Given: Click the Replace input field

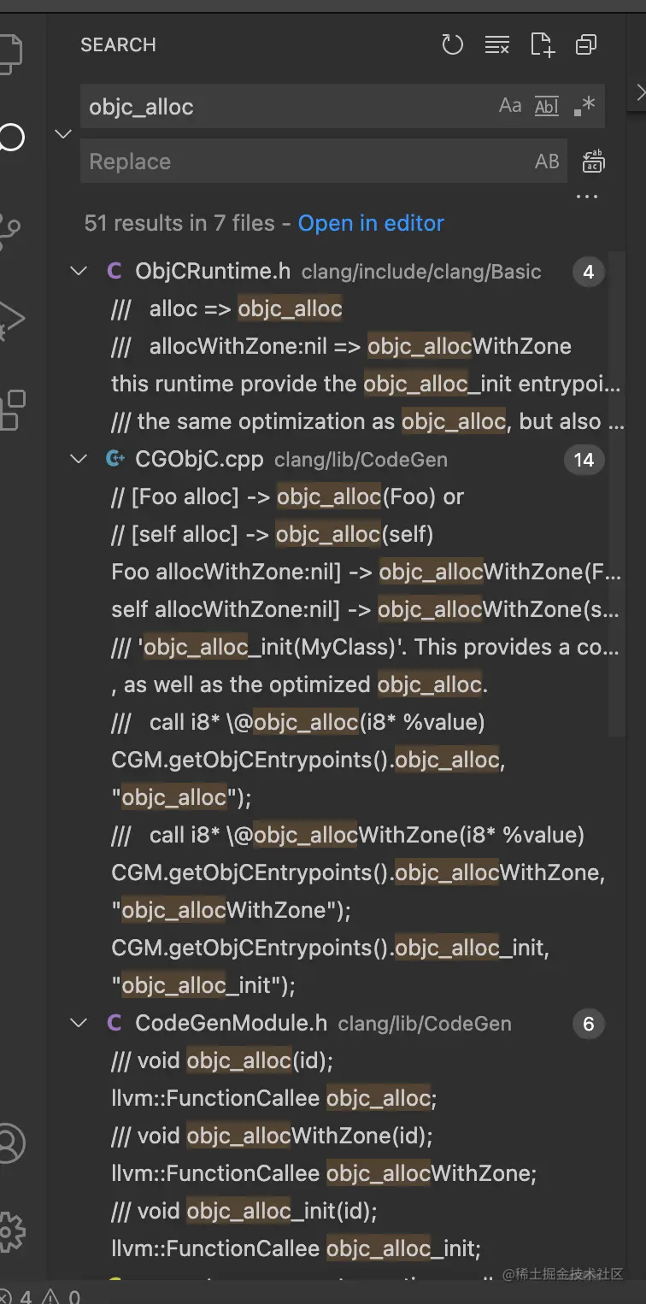Looking at the screenshot, I should click(308, 162).
